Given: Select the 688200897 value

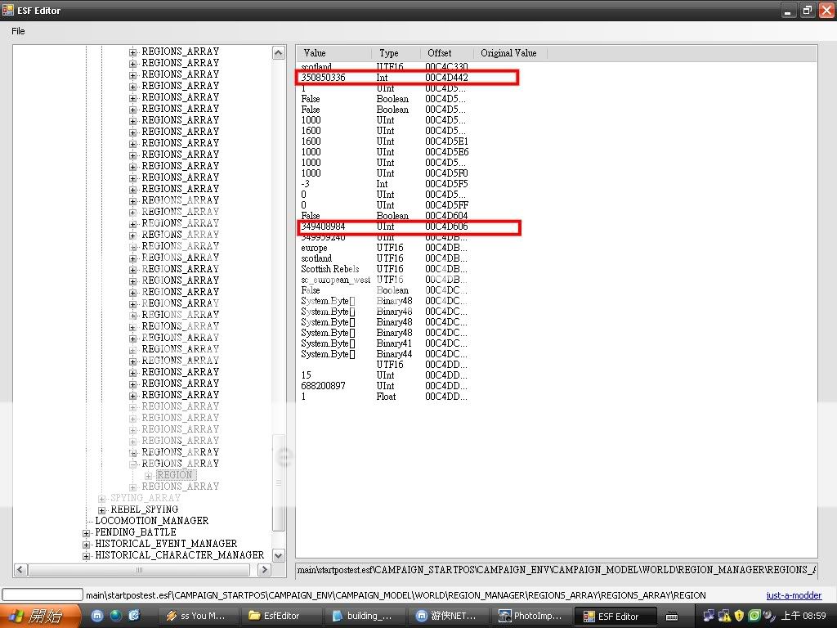Looking at the screenshot, I should pyautogui.click(x=323, y=386).
